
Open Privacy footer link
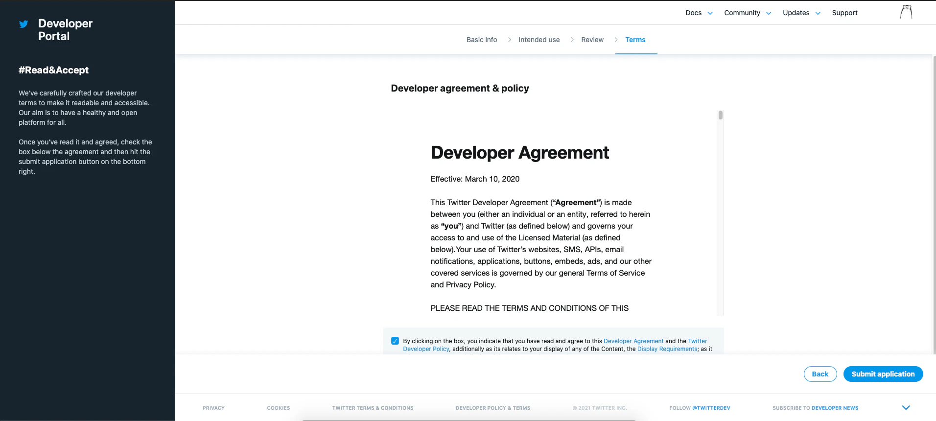[x=213, y=408]
